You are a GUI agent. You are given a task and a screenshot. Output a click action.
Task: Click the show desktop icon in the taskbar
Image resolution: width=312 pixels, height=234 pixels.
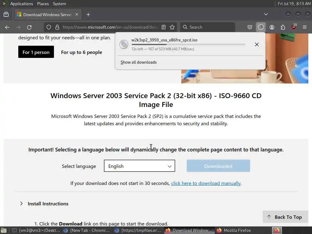[4, 231]
